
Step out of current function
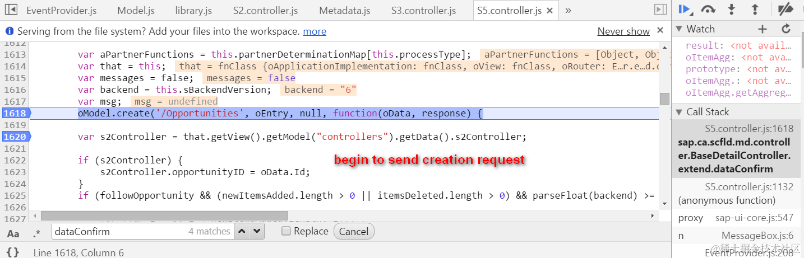pyautogui.click(x=755, y=9)
